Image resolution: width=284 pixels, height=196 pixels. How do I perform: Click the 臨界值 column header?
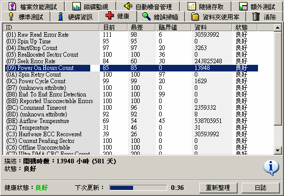click(173, 28)
